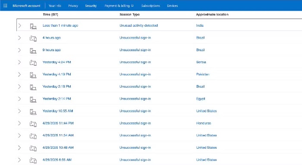Click 'Yesterday 4:24 PM' time entry
302x165 pixels.
point(57,62)
